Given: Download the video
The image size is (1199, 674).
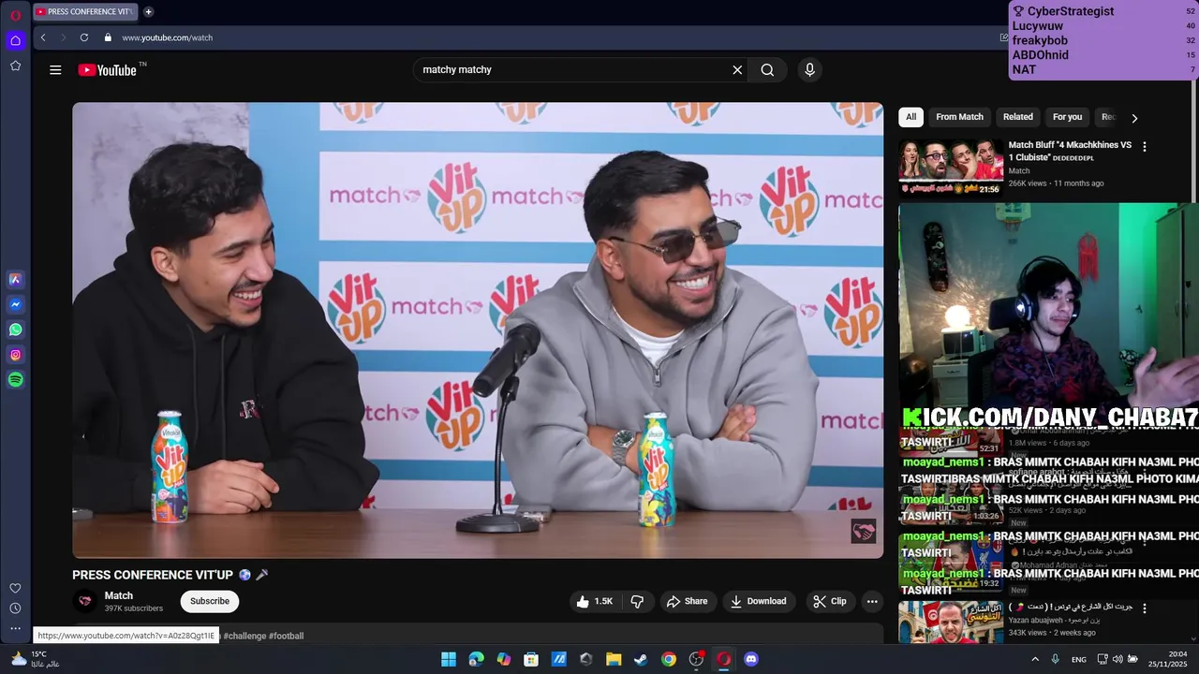Looking at the screenshot, I should tap(759, 602).
